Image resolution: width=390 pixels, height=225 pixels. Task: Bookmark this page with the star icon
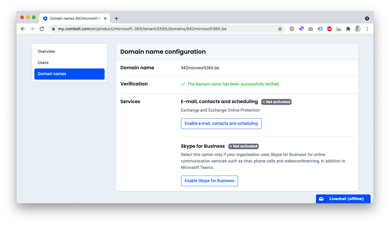pos(280,29)
